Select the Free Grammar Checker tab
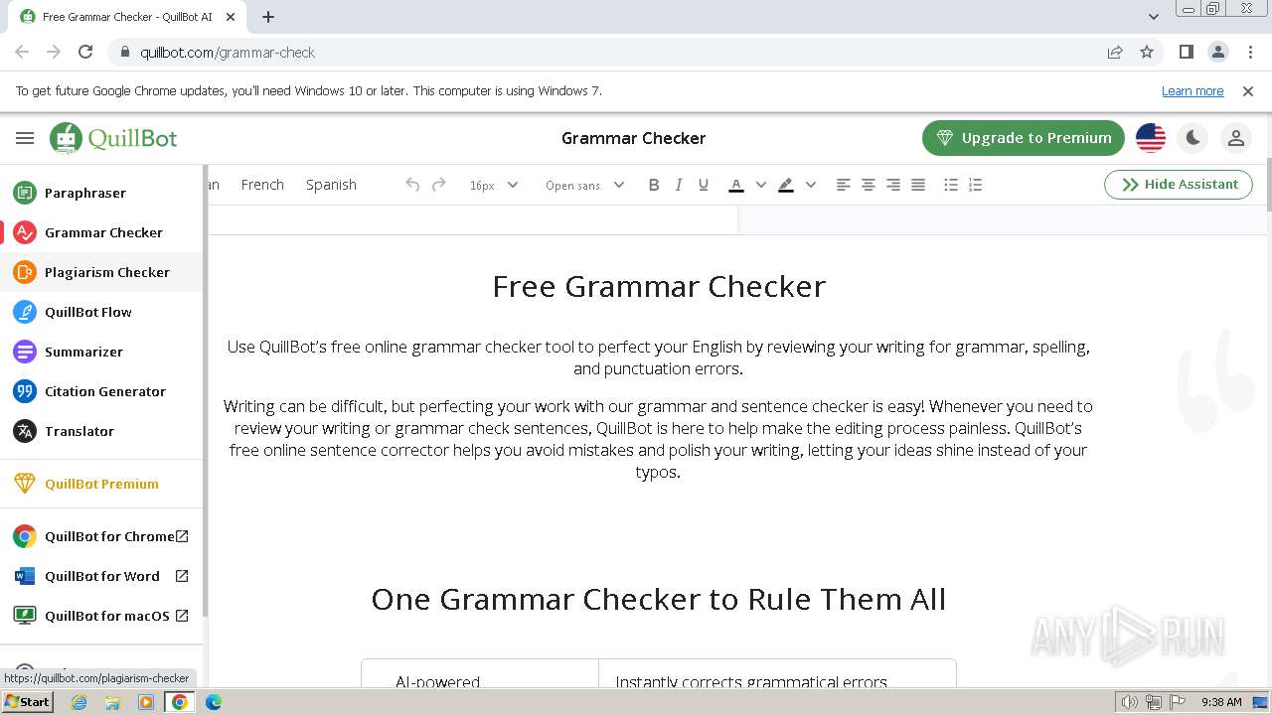Image resolution: width=1272 pixels, height=715 pixels. point(126,17)
